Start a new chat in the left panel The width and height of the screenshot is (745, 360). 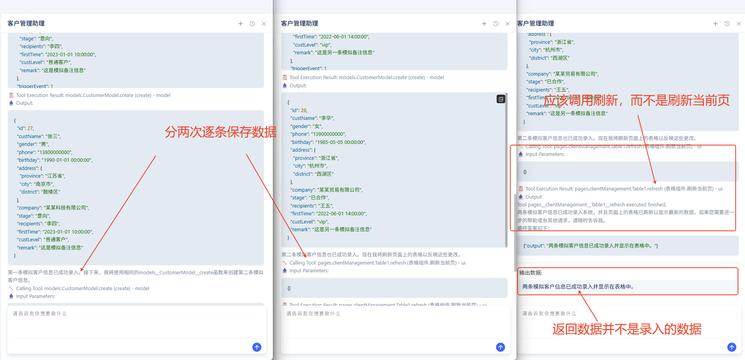click(241, 24)
